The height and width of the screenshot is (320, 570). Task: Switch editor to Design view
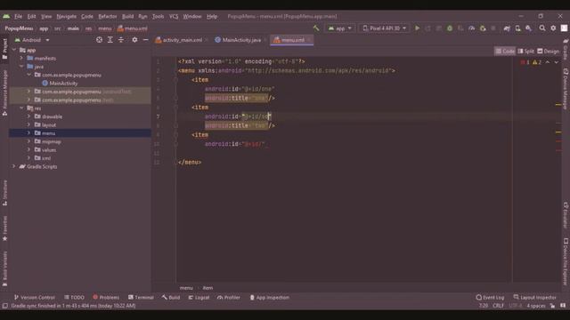click(x=549, y=52)
